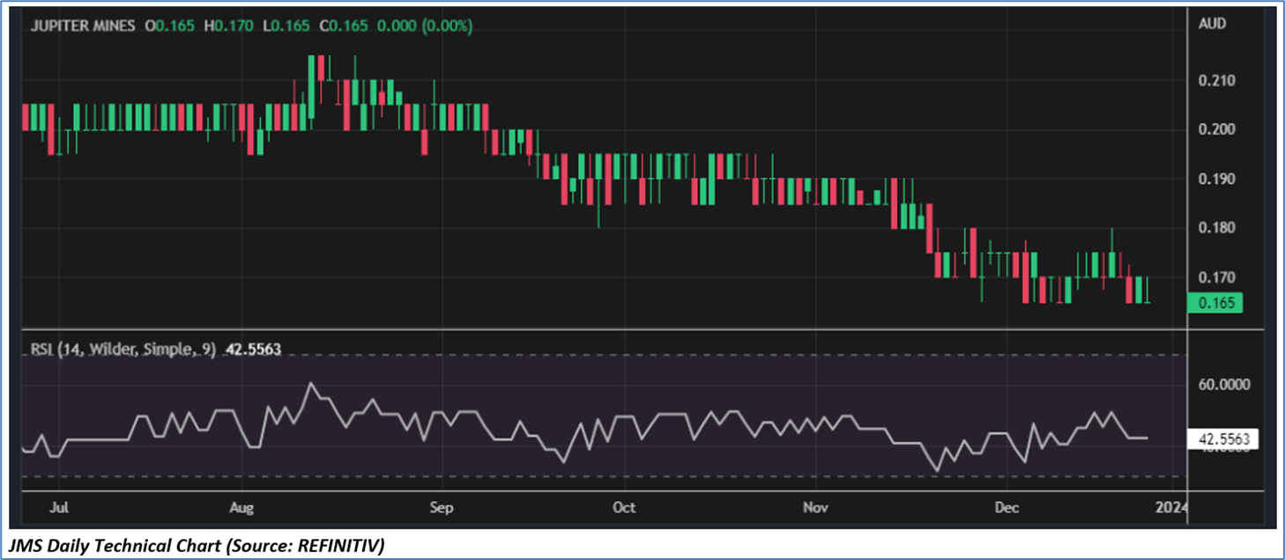Click the Aug label on the time axis

pos(241,508)
